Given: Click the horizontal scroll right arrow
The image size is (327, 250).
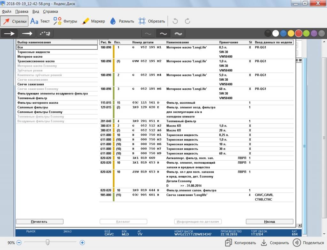Looking at the screenshot, I should (x=300, y=225).
